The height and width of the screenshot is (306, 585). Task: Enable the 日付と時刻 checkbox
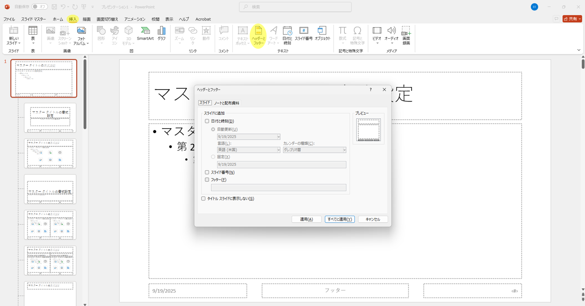tap(207, 121)
